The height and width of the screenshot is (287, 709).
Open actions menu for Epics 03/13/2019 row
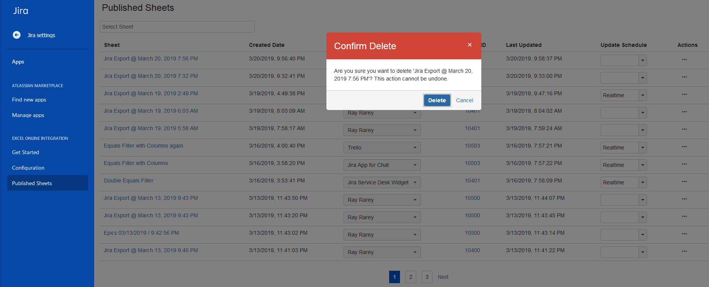[684, 234]
